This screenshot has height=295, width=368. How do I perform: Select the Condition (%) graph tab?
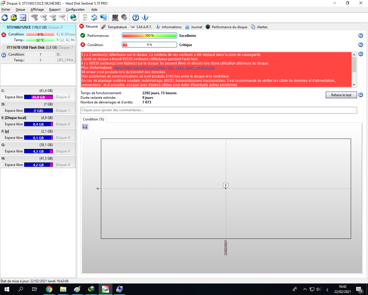pos(93,119)
